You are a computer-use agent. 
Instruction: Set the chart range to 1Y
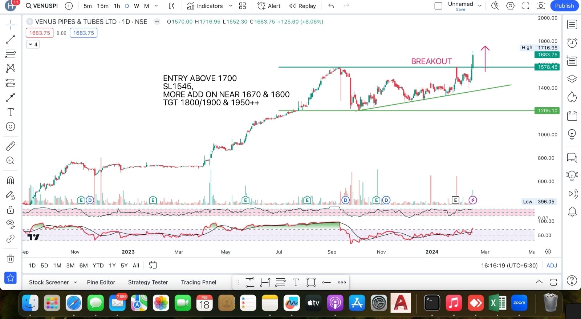coord(112,266)
